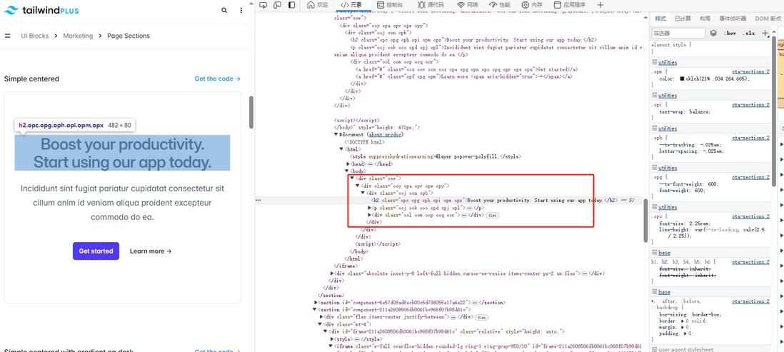This screenshot has height=352, width=784.
Task: Select the 布局 (Layout) sub-tab
Action: click(705, 19)
